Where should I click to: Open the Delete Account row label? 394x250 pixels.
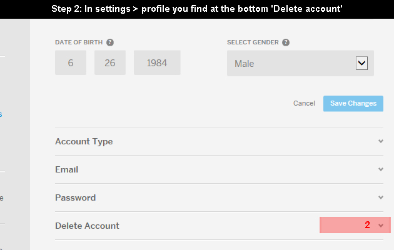[87, 226]
